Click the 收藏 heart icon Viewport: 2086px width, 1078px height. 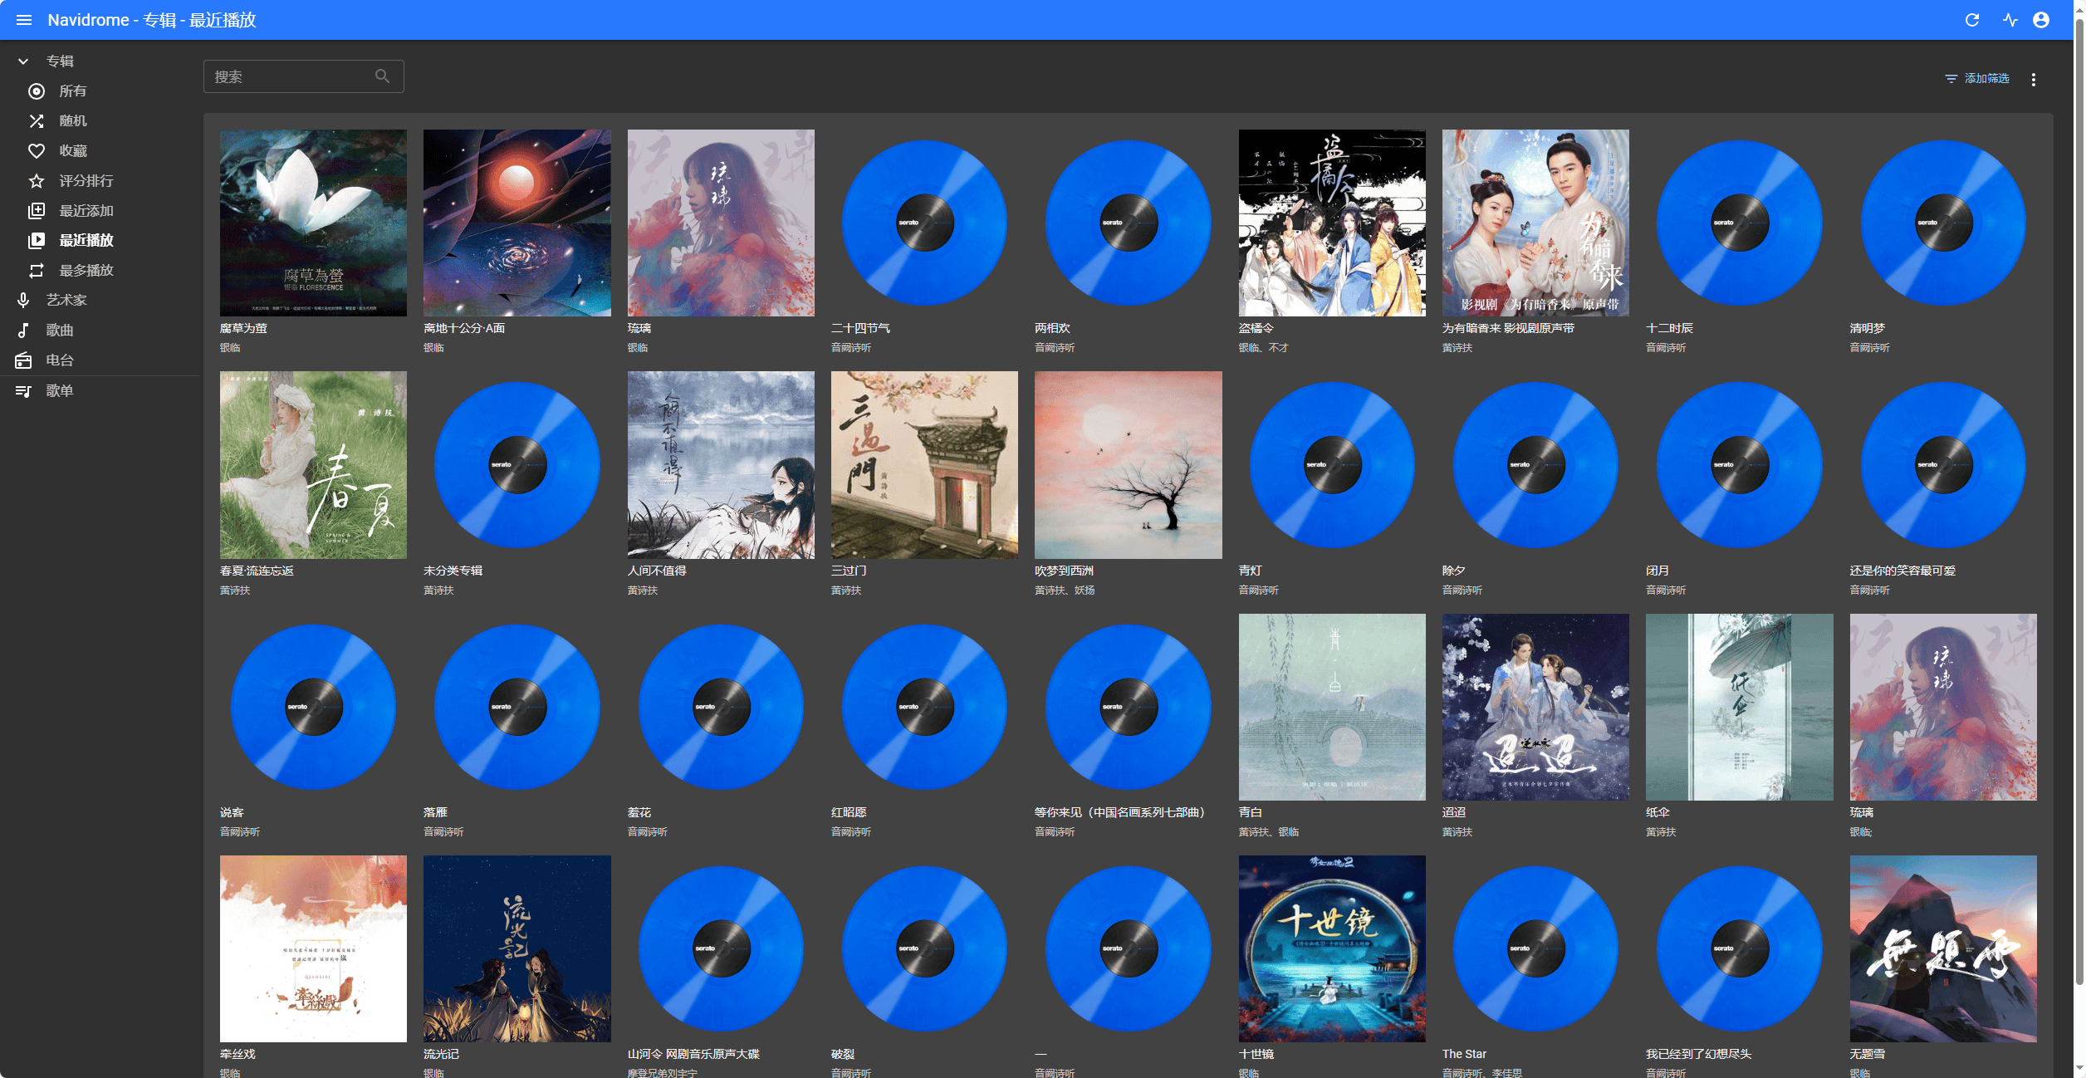37,150
